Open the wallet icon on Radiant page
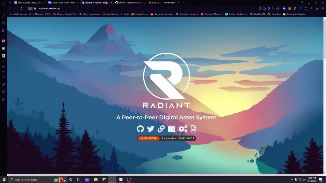Screen dimensions: 326x183 (172, 129)
